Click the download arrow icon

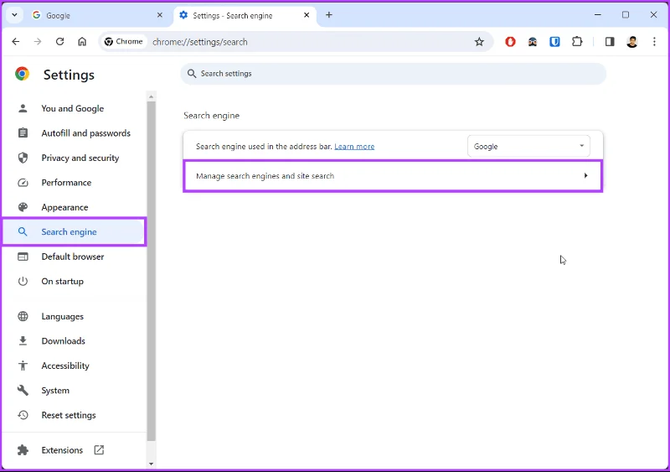click(x=23, y=341)
